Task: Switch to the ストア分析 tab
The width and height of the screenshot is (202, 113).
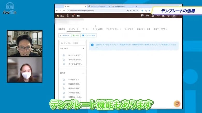Action: click(129, 29)
